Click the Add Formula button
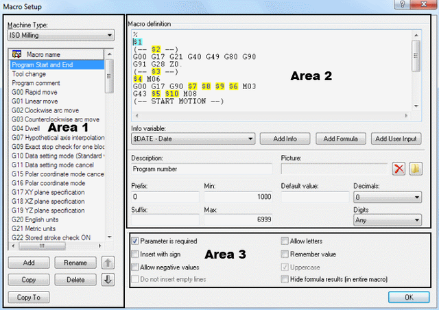 (x=340, y=139)
